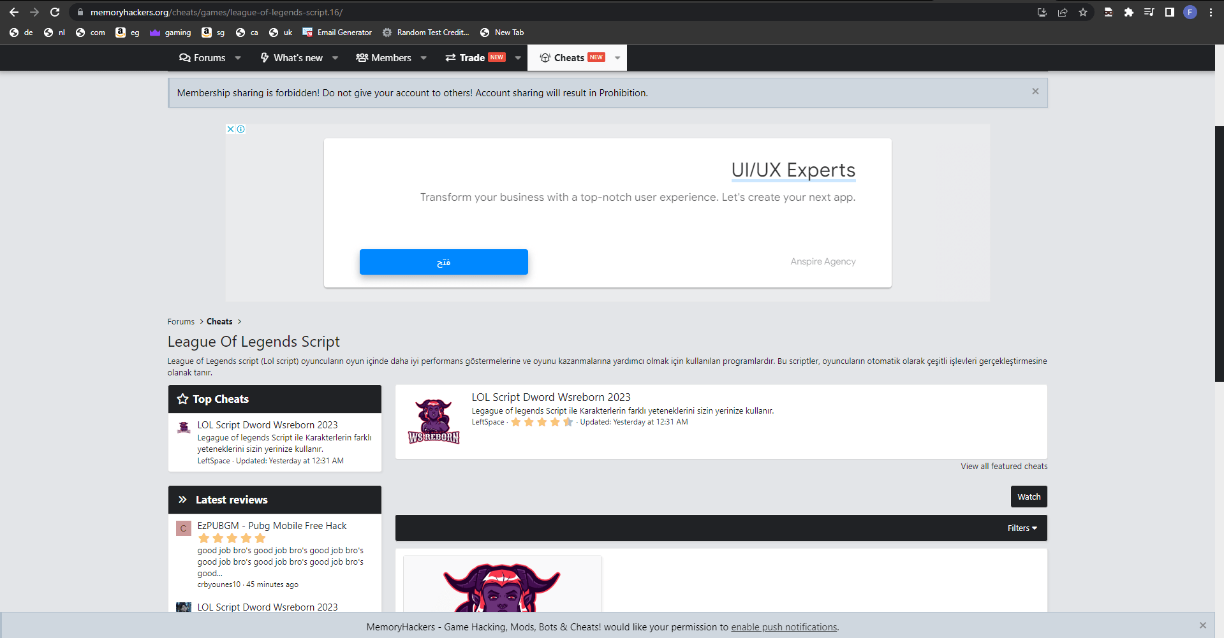This screenshot has width=1224, height=638.
Task: Open LOL Script Dword Wsreborn in Top Cheats
Action: pyautogui.click(x=267, y=425)
